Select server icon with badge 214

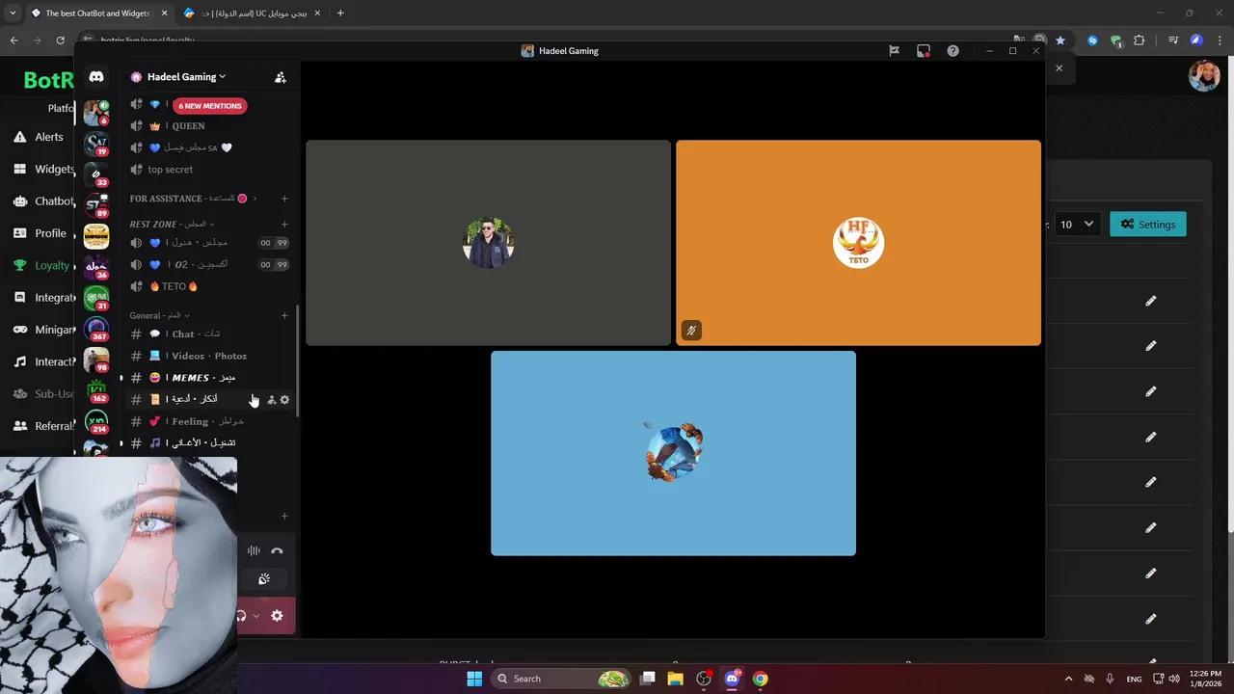(x=96, y=422)
